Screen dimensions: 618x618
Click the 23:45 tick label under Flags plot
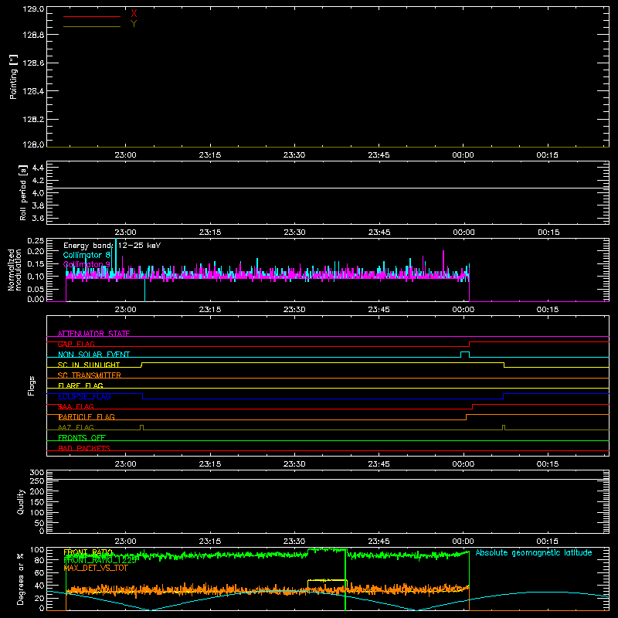(379, 464)
